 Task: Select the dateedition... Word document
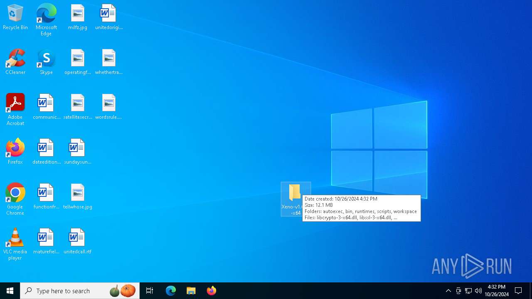[x=46, y=152]
